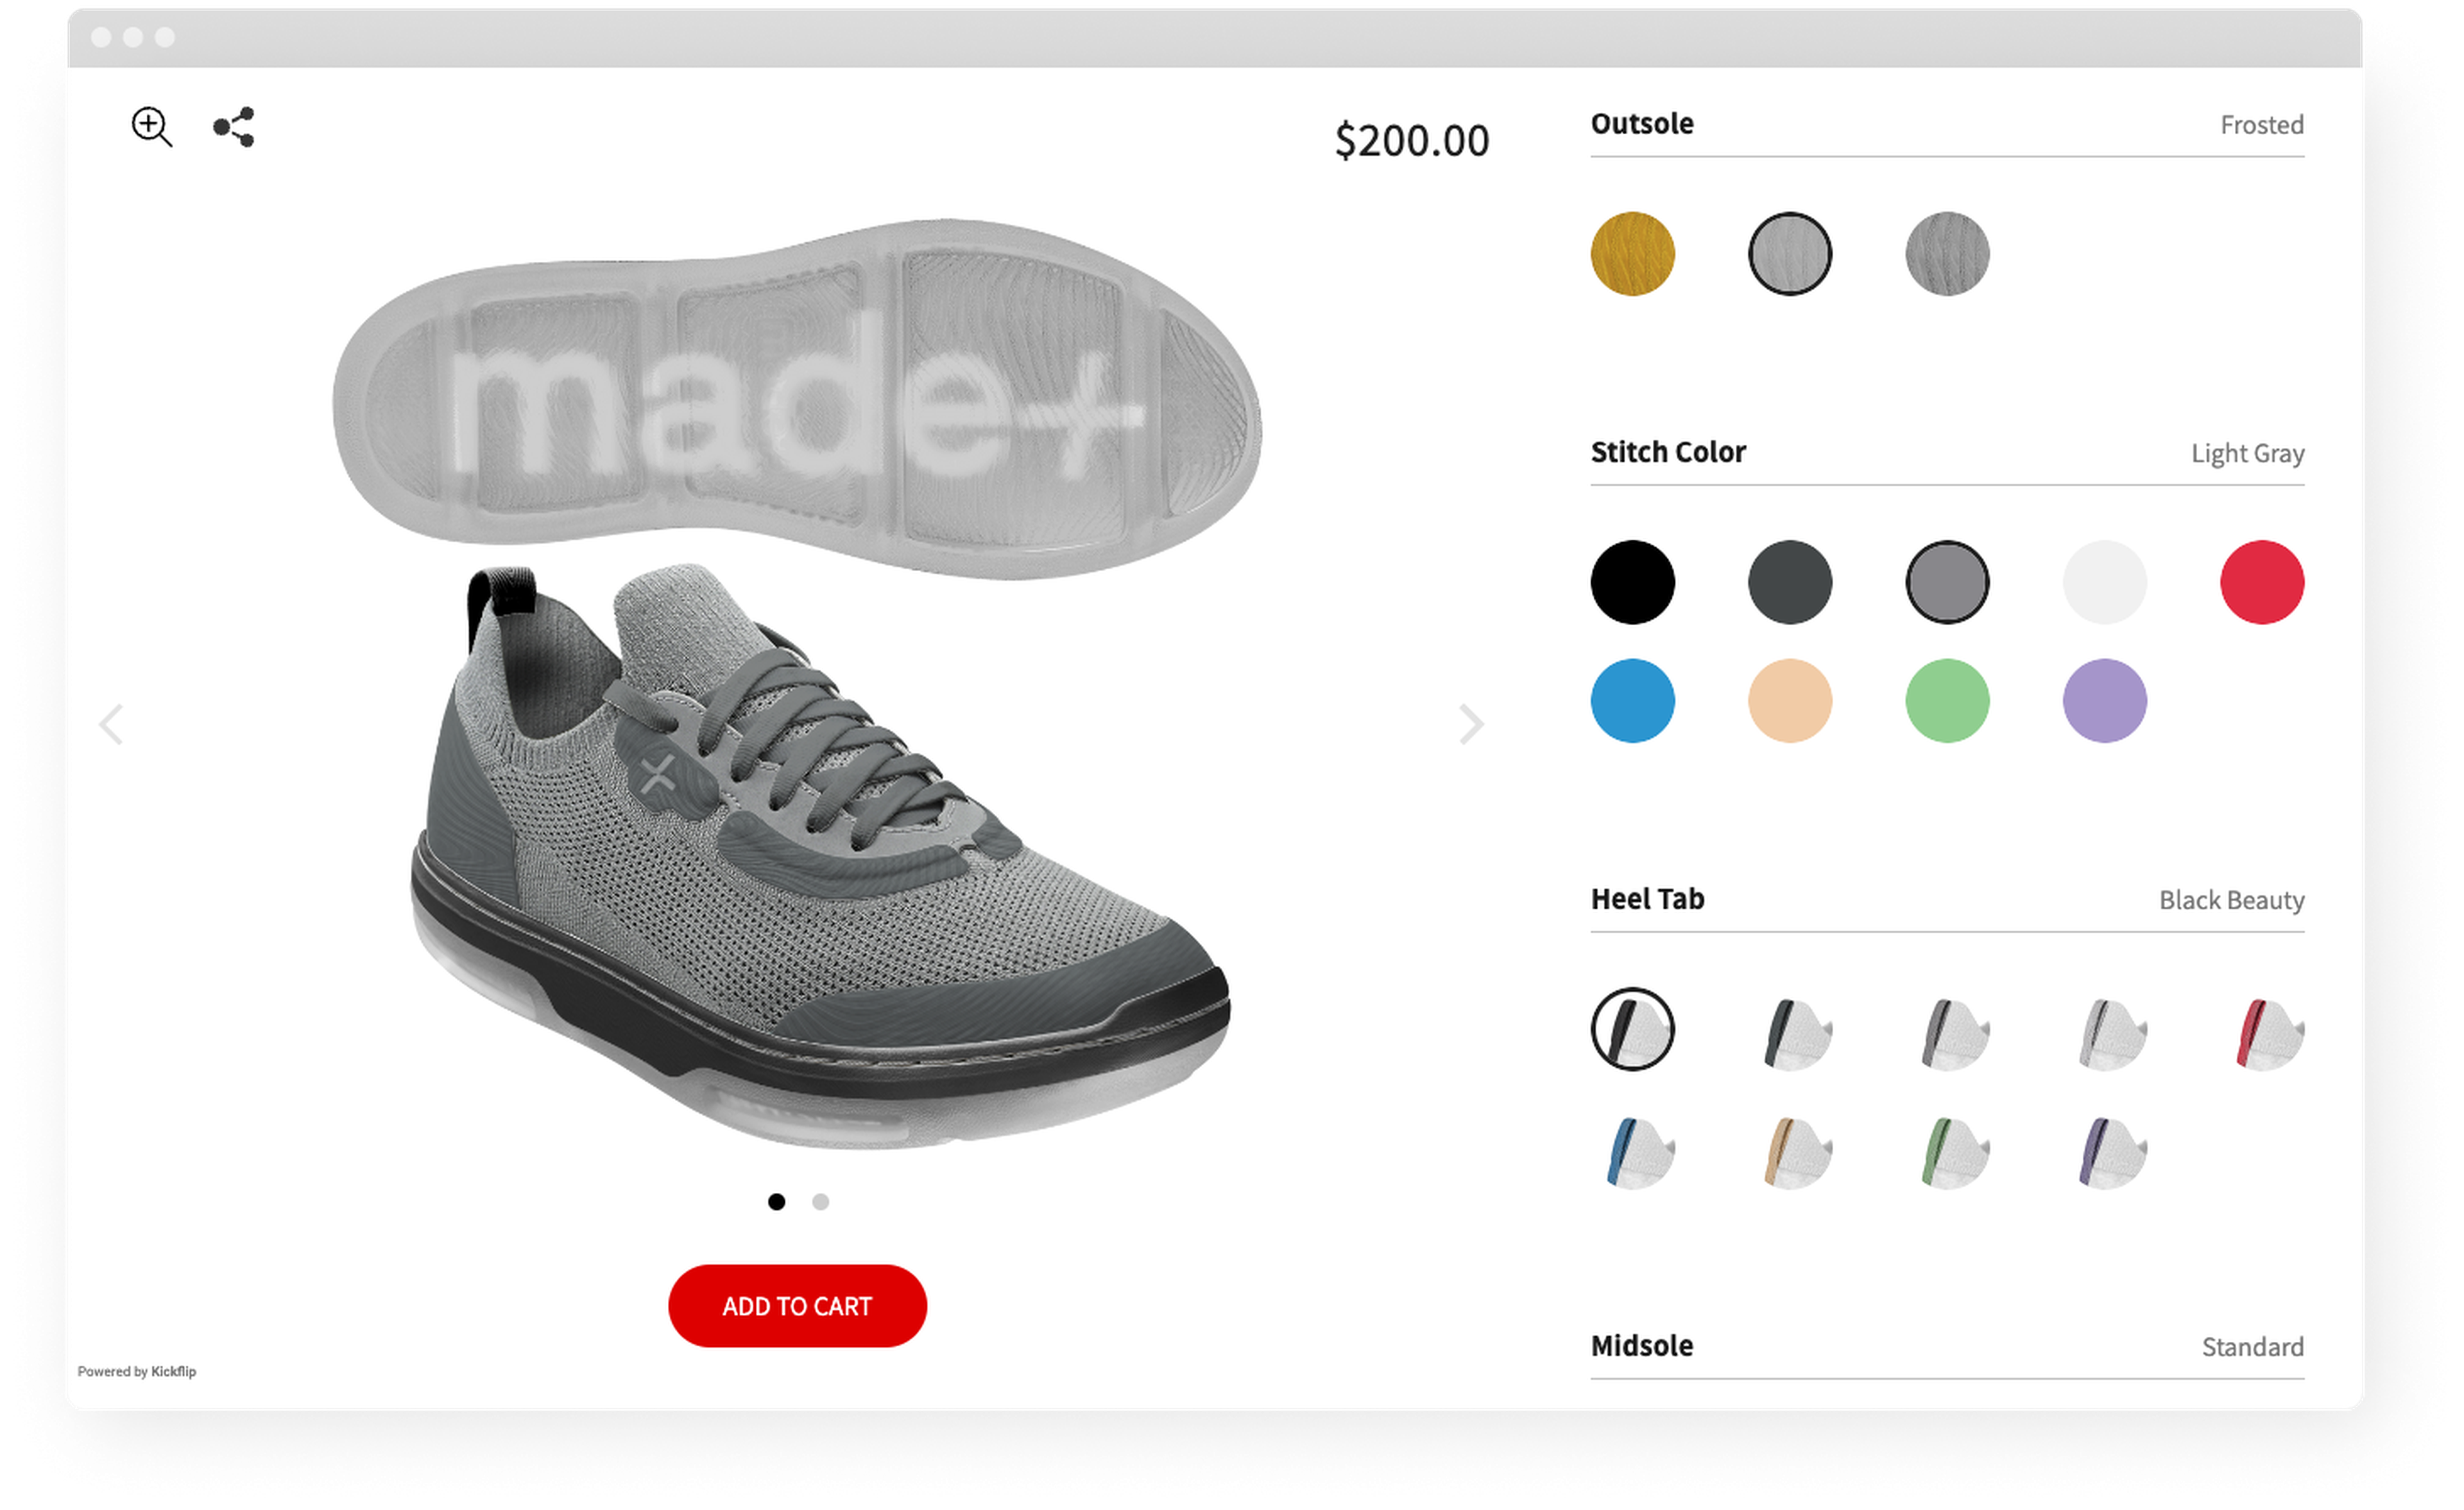
Task: Select the green heel tab option
Action: tap(1949, 1151)
